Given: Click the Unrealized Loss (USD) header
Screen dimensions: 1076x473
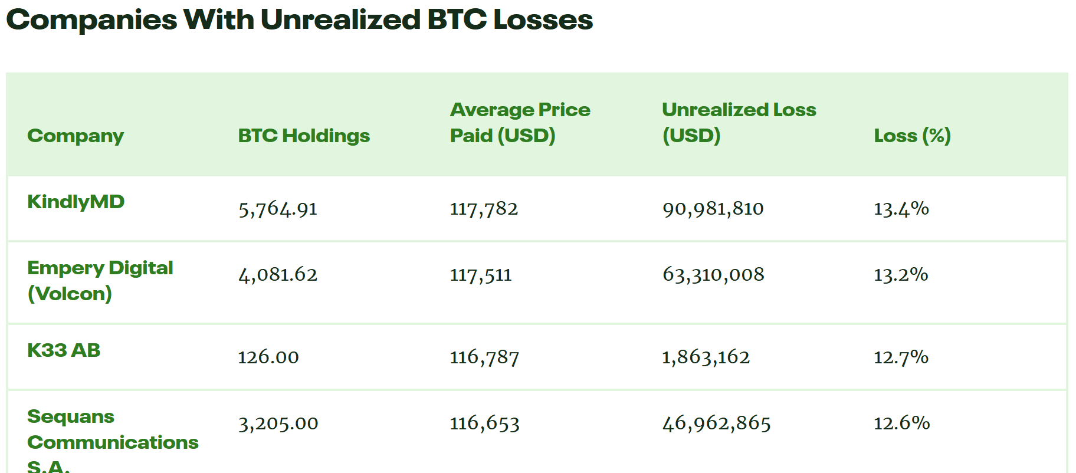Looking at the screenshot, I should [739, 123].
